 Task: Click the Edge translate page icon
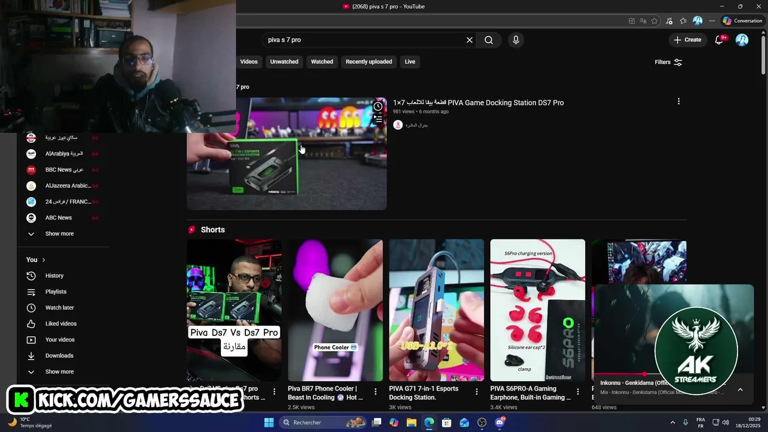click(x=643, y=21)
